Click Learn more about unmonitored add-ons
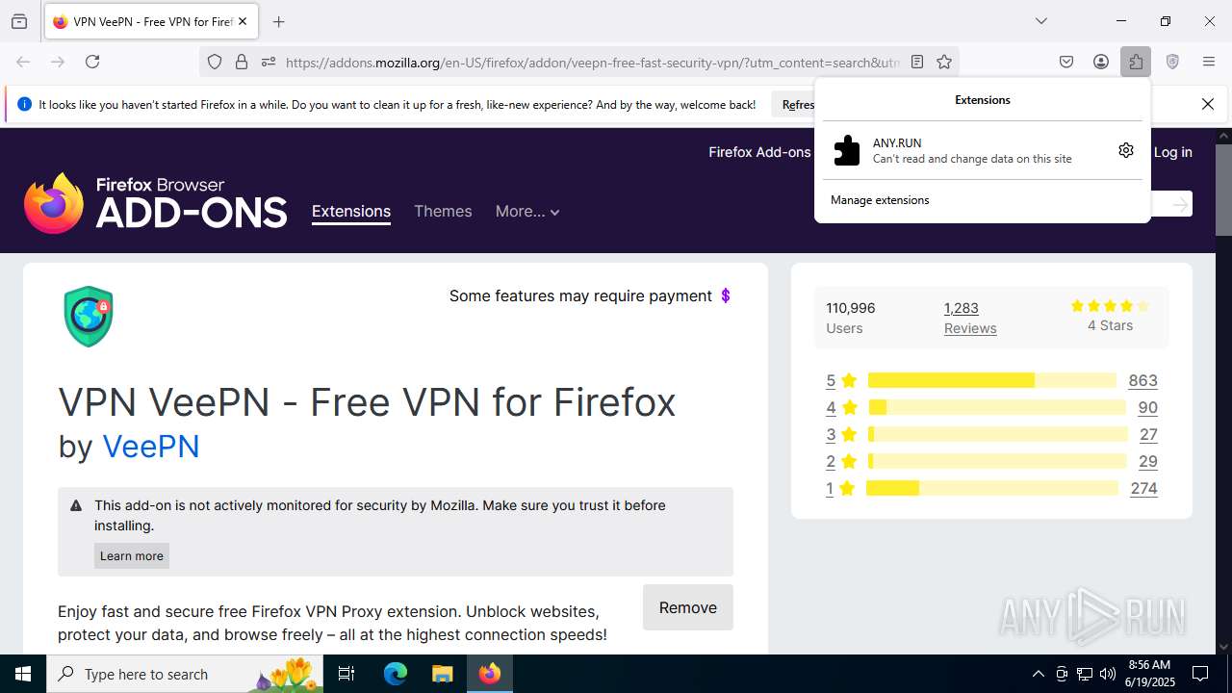Viewport: 1232px width, 693px height. pos(132,556)
